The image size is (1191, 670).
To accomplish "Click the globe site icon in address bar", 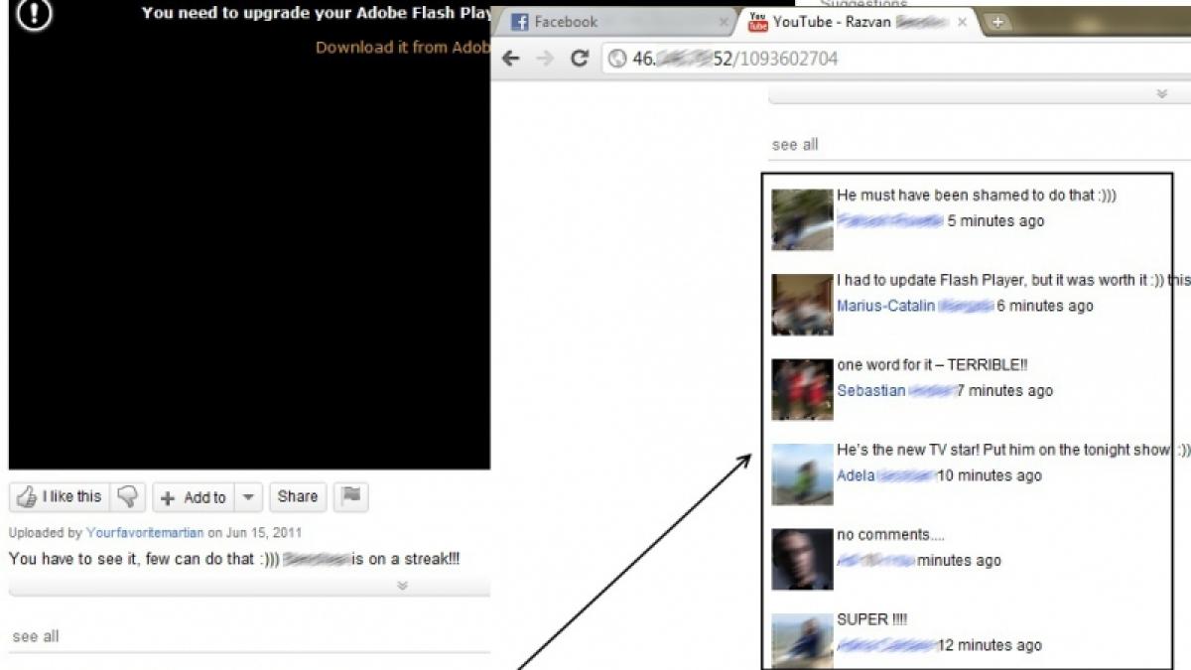I will pos(617,59).
